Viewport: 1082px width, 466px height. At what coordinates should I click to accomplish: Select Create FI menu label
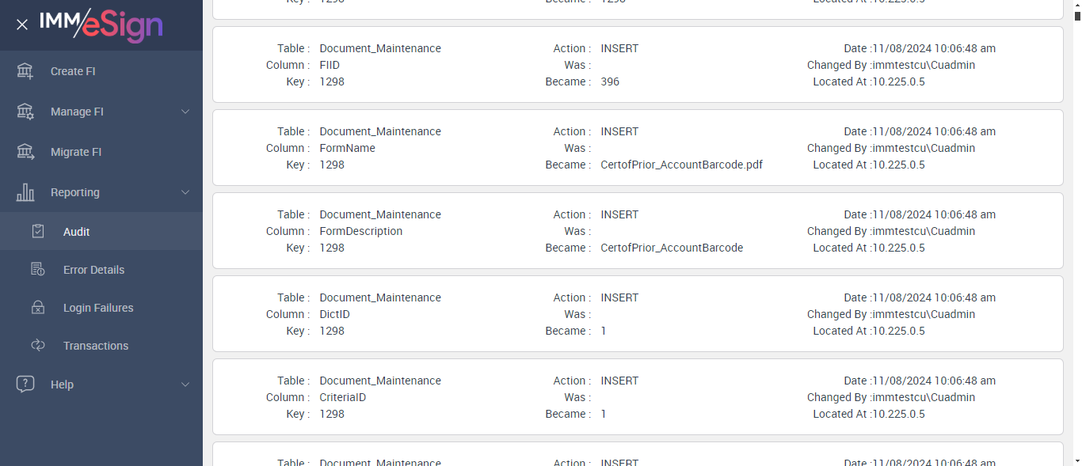click(73, 71)
